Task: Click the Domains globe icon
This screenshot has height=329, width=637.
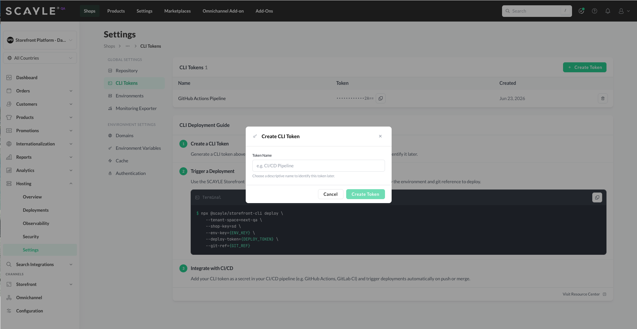Action: tap(110, 136)
